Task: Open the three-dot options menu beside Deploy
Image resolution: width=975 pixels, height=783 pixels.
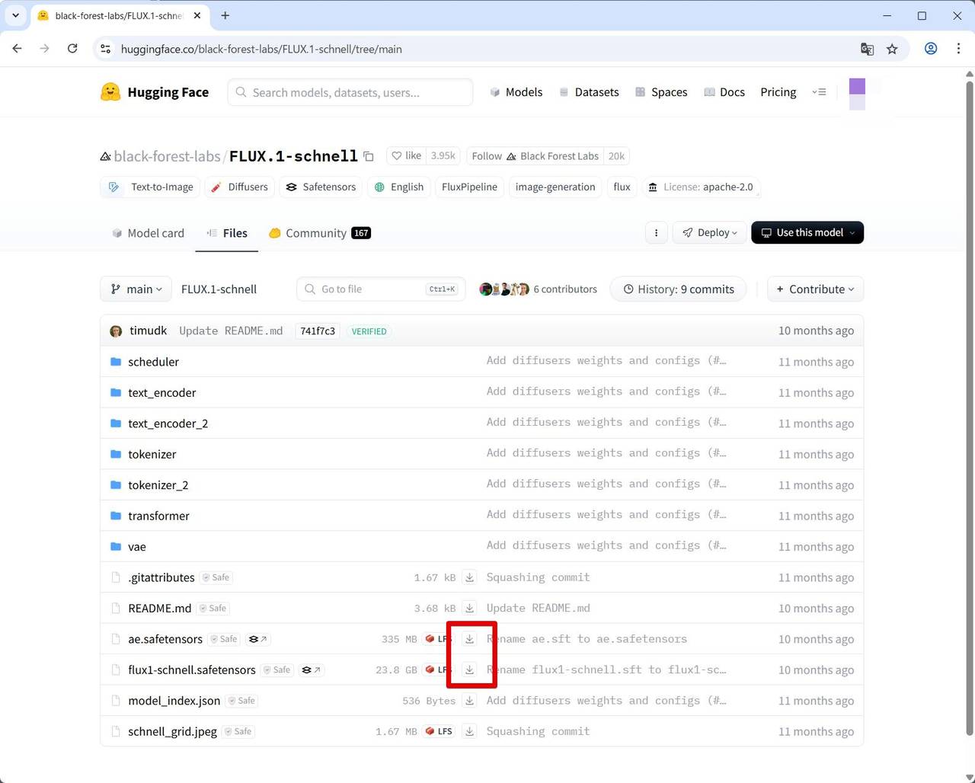Action: pyautogui.click(x=656, y=232)
